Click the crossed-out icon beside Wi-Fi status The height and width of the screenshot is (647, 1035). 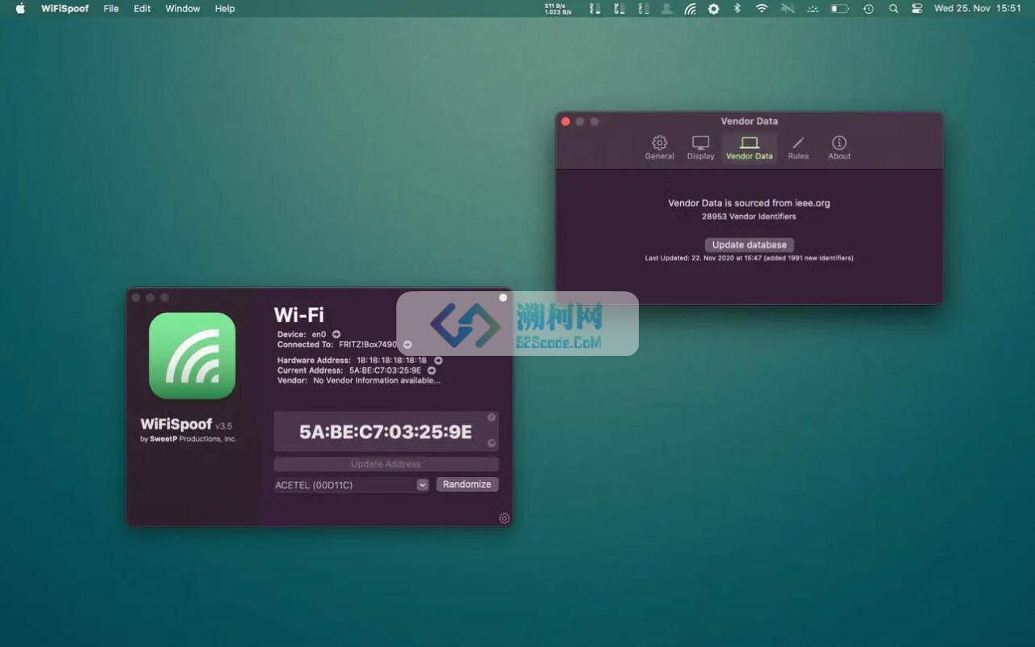click(x=788, y=9)
